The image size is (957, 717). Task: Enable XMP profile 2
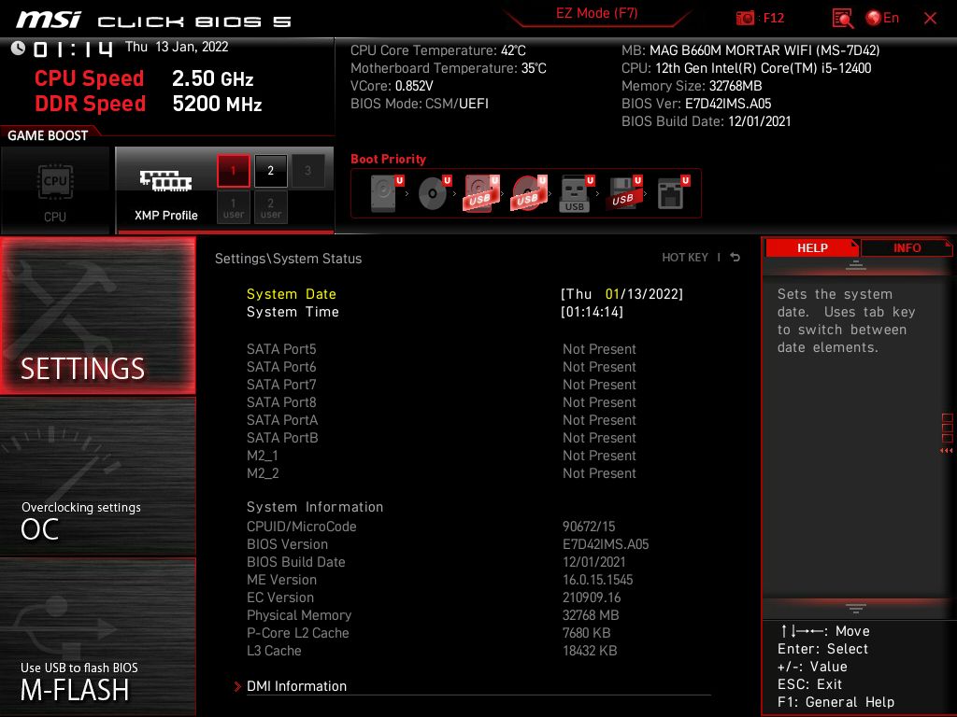[270, 171]
